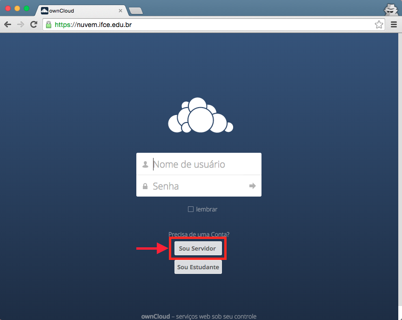402x320 pixels.
Task: Close the ownCloud tab
Action: pyautogui.click(x=120, y=11)
